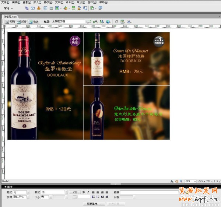Open the 修改 (Modify) menu
The width and height of the screenshot is (221, 207).
coord(48,3)
